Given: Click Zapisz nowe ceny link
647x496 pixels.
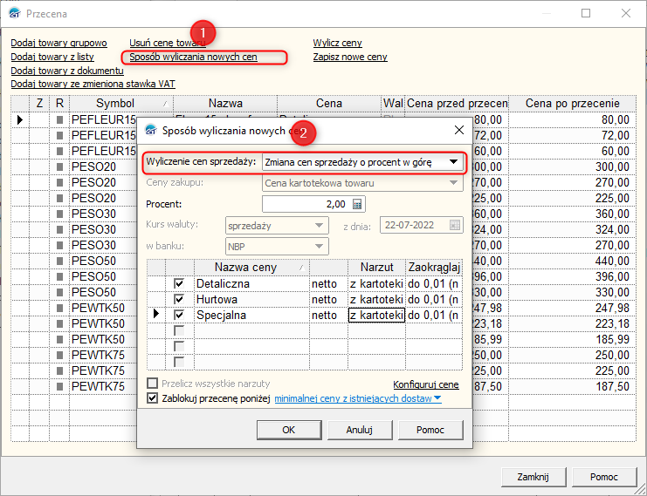Looking at the screenshot, I should [350, 57].
